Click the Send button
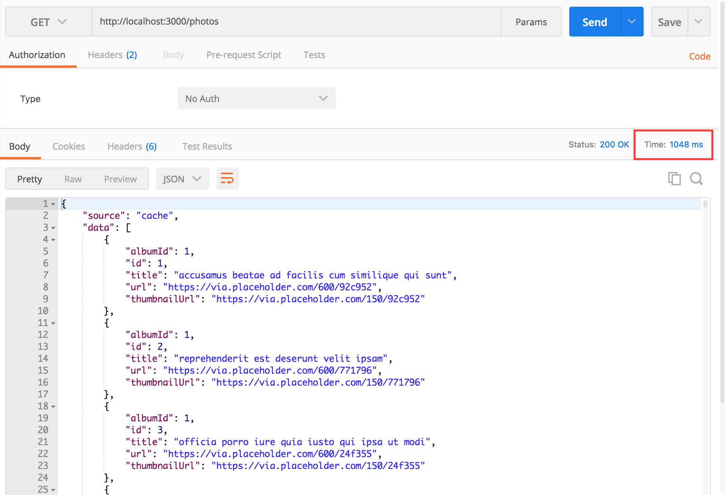 point(594,22)
